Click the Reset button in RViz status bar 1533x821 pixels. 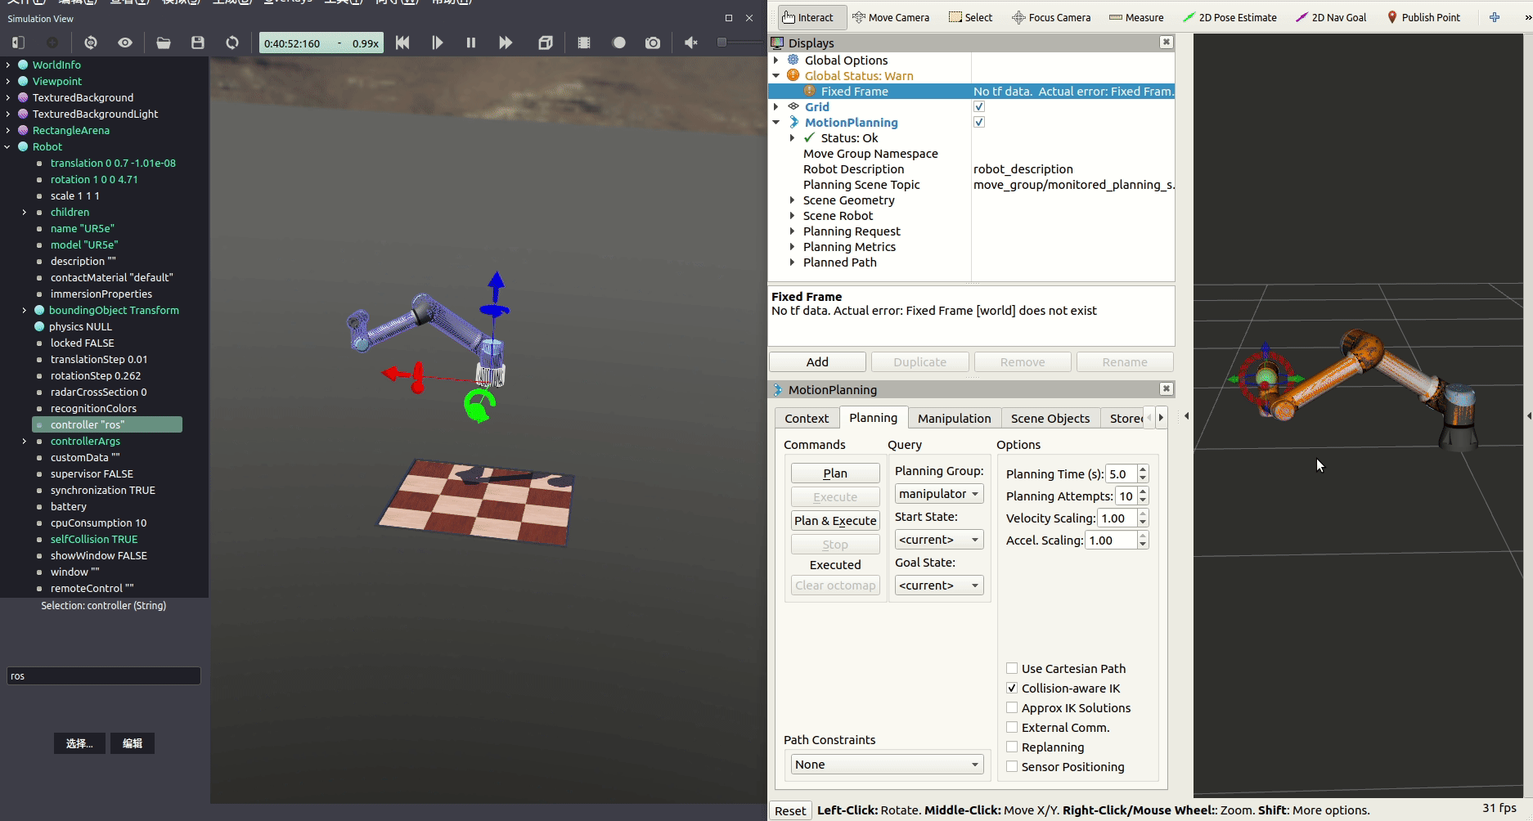tap(790, 810)
